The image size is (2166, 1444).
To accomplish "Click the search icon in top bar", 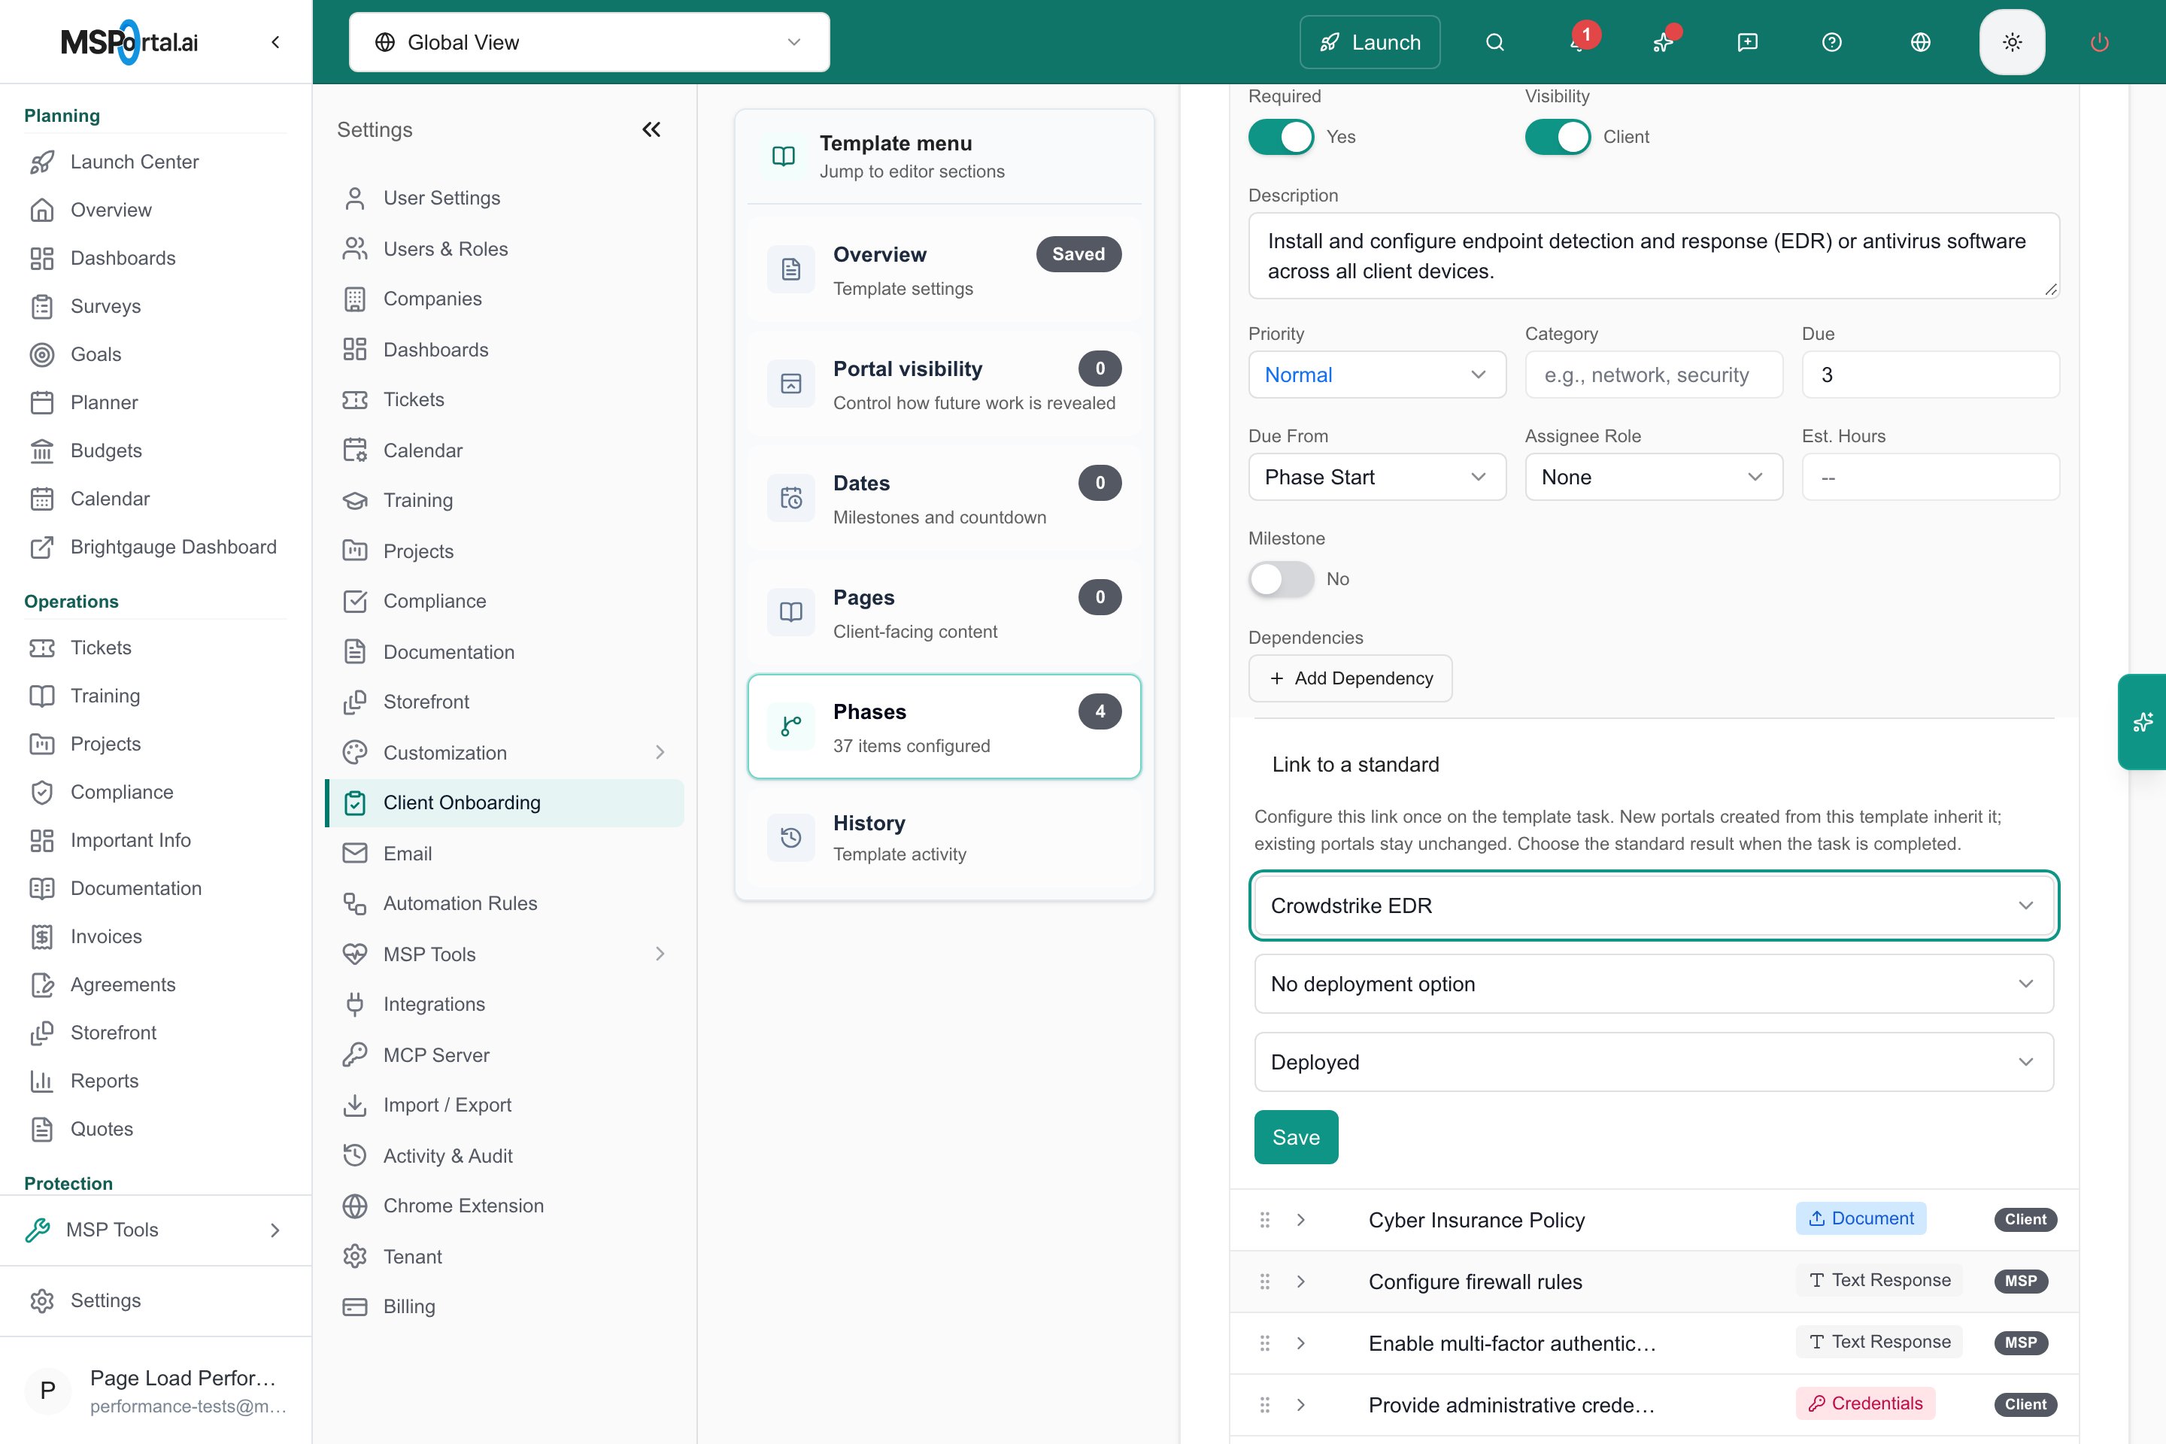I will coord(1494,42).
